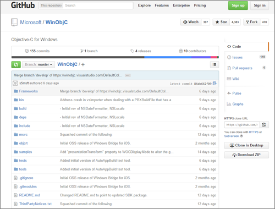The height and width of the screenshot is (209, 275).
Task: Click the repository search input field
Action: pos(98,5)
